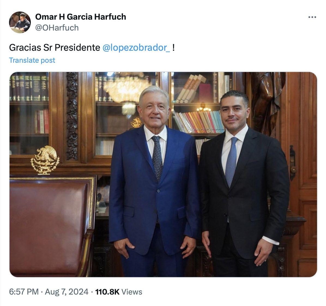Click Omar Garcia Harfuch's profile avatar
This screenshot has height=306, width=326.
20,22
